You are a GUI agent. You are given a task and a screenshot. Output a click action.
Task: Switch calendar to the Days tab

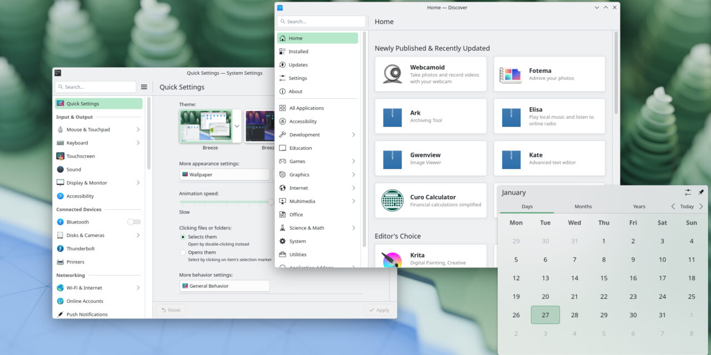[x=527, y=206]
